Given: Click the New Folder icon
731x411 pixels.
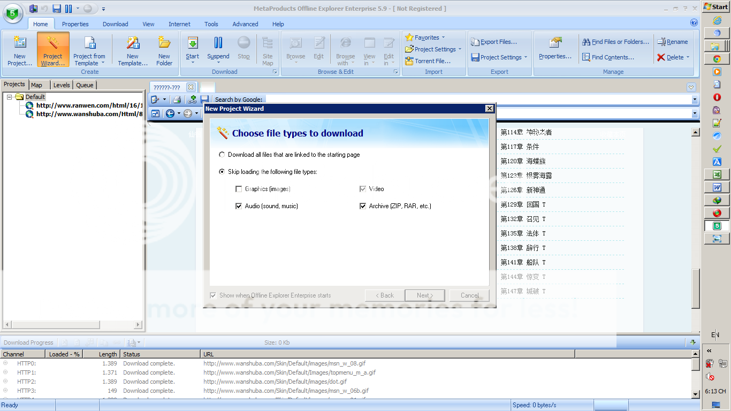Looking at the screenshot, I should coord(164,43).
